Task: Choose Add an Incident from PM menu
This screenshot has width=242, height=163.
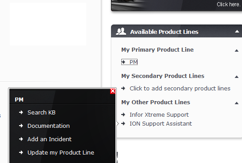Action: coord(49,139)
